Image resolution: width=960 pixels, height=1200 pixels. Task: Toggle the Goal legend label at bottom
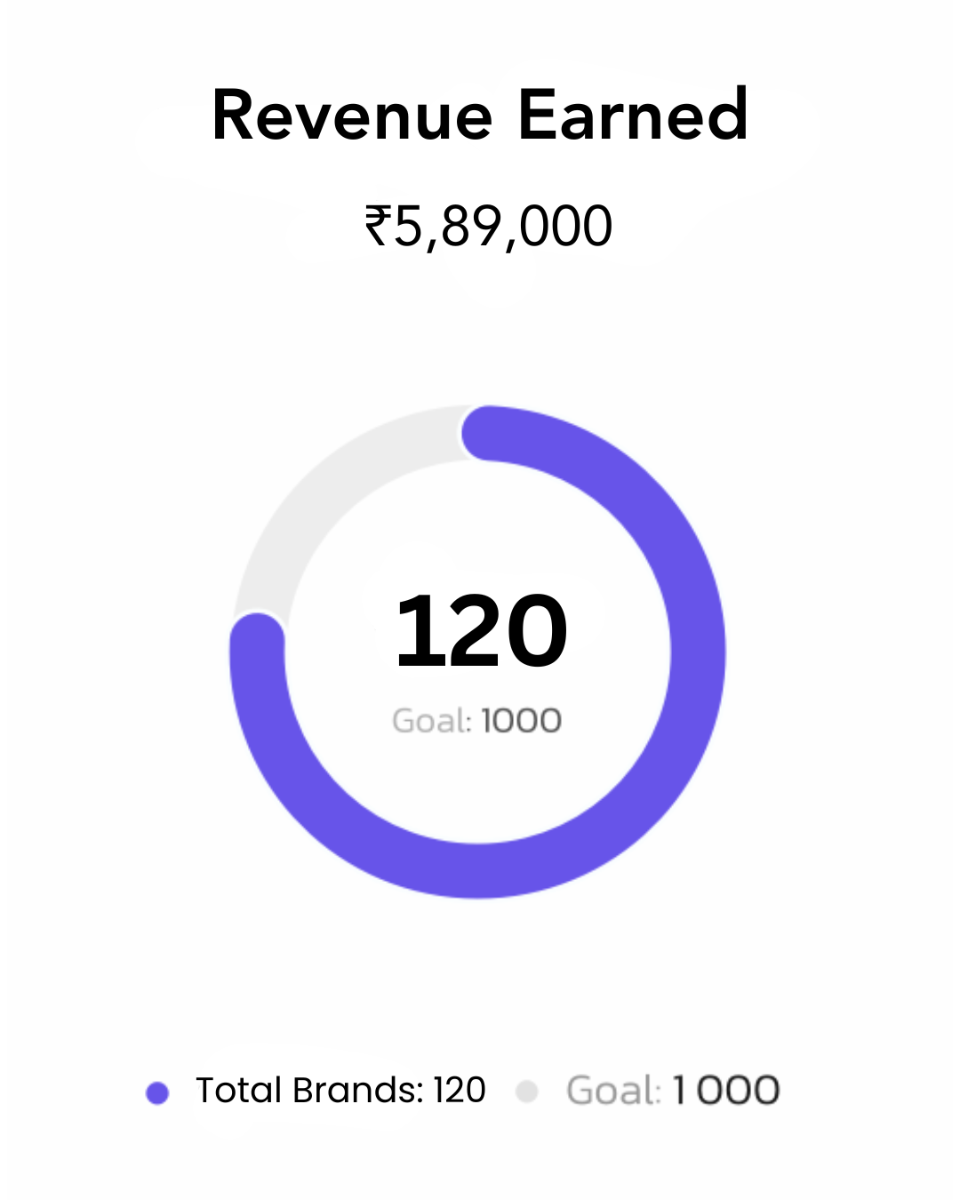click(673, 1091)
